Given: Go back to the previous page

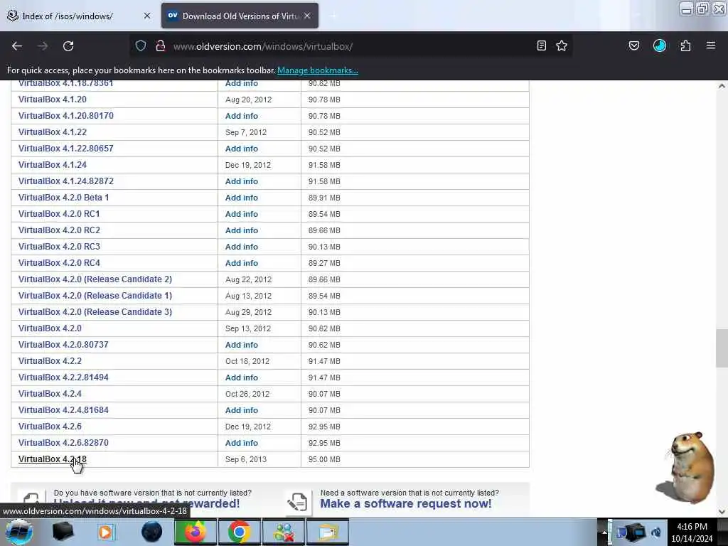Looking at the screenshot, I should pos(17,46).
